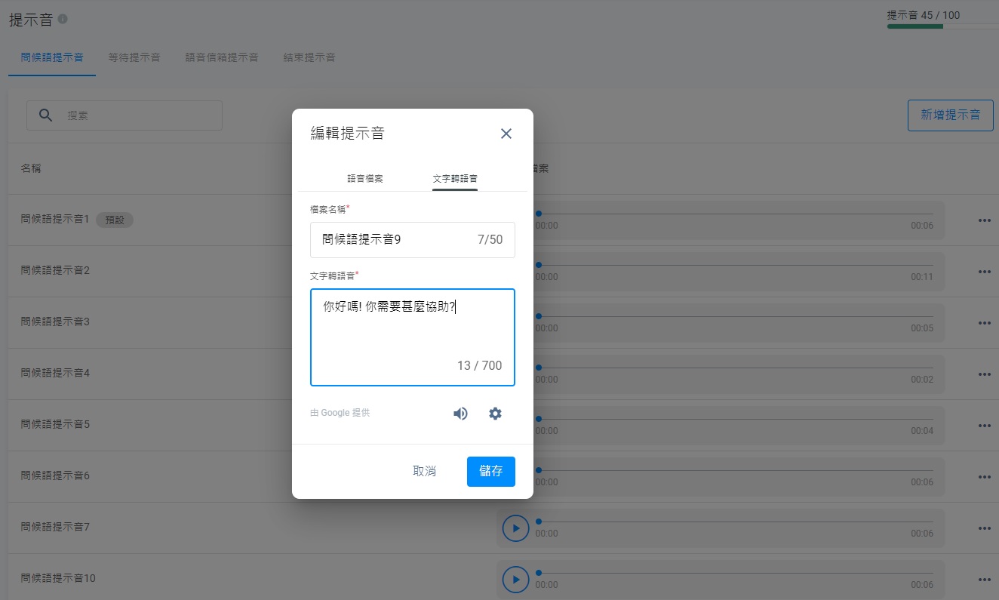Click inside the 文字轉語音 text area
This screenshot has width=999, height=600.
click(x=412, y=332)
